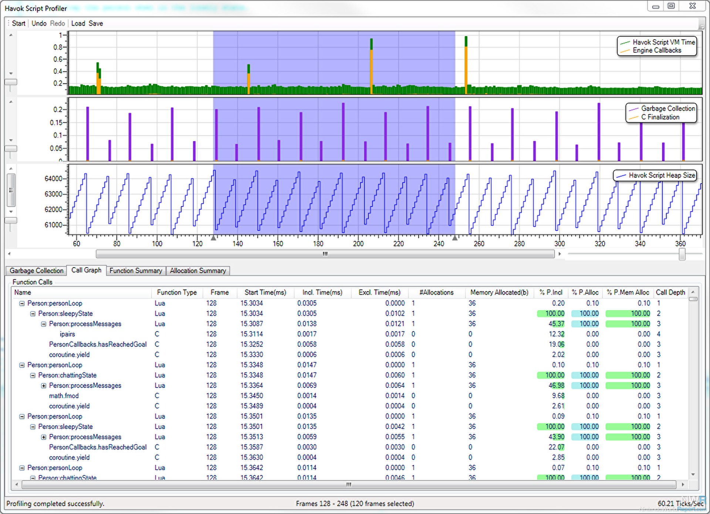The width and height of the screenshot is (710, 514).
Task: Click function table horizontal scroll left arrow
Action: pos(16,484)
